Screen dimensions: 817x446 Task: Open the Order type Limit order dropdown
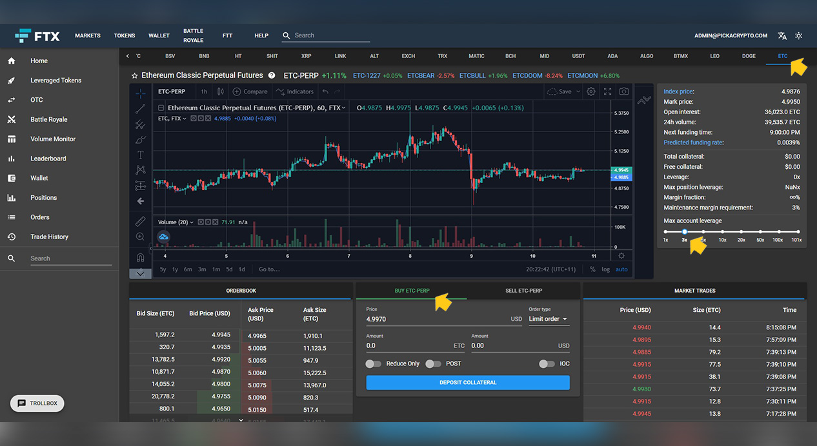549,319
